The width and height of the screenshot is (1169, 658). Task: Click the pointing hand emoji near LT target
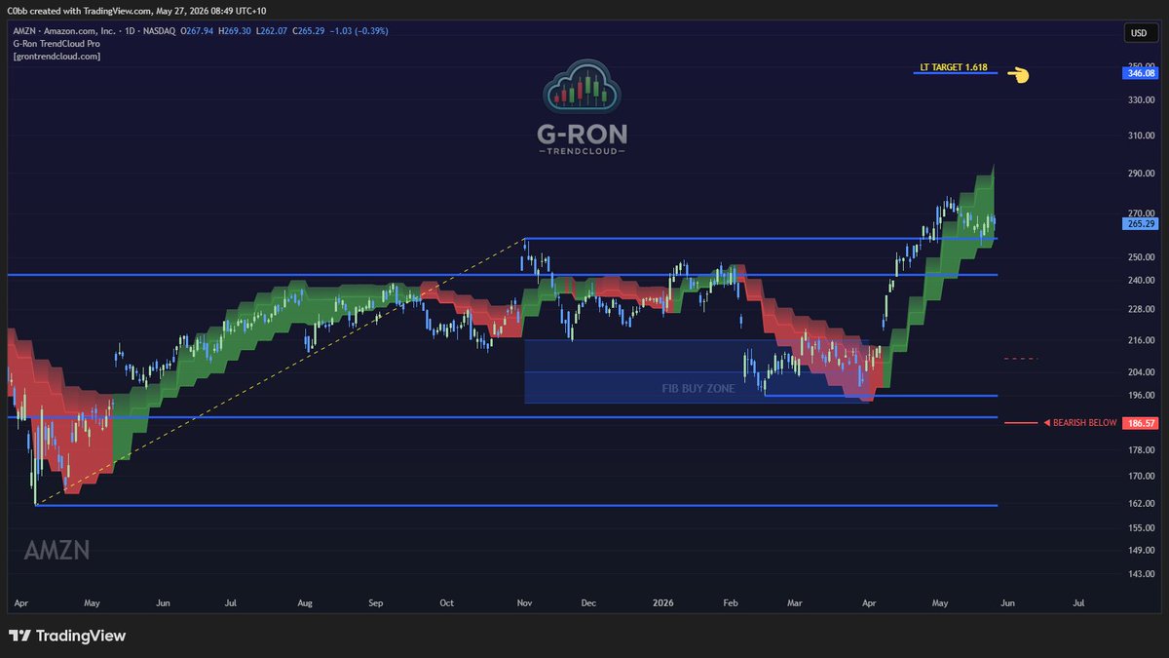[1018, 74]
